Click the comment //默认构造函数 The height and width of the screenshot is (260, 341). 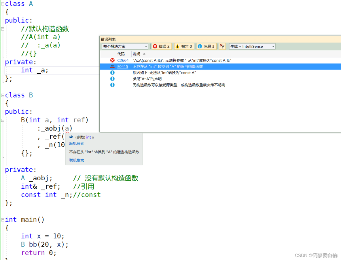[x=45, y=29]
